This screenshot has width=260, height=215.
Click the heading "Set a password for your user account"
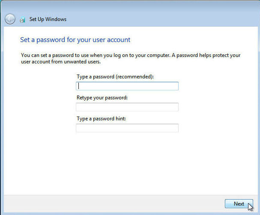click(x=75, y=40)
